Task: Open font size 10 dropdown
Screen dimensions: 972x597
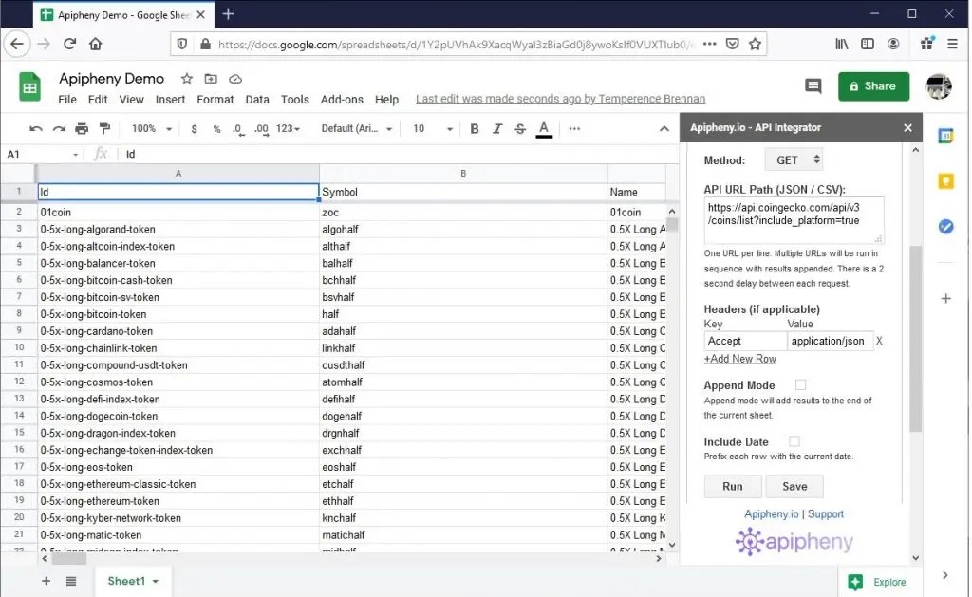Action: (433, 129)
